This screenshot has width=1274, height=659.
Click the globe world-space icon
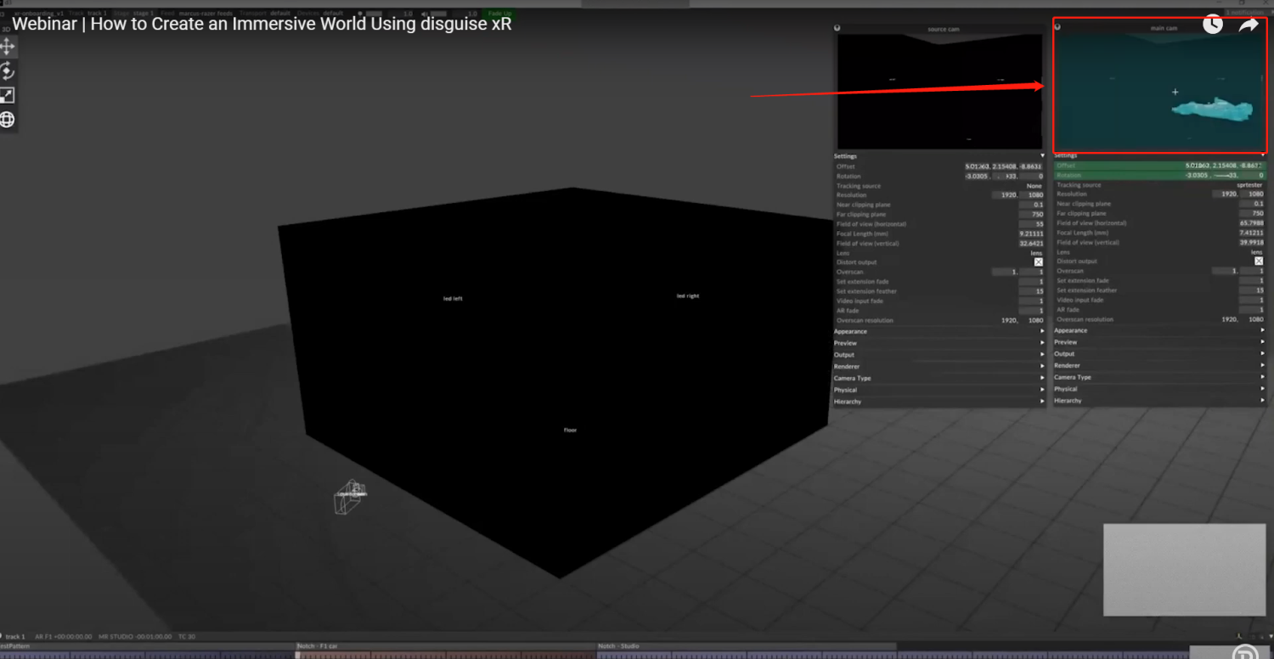point(8,119)
